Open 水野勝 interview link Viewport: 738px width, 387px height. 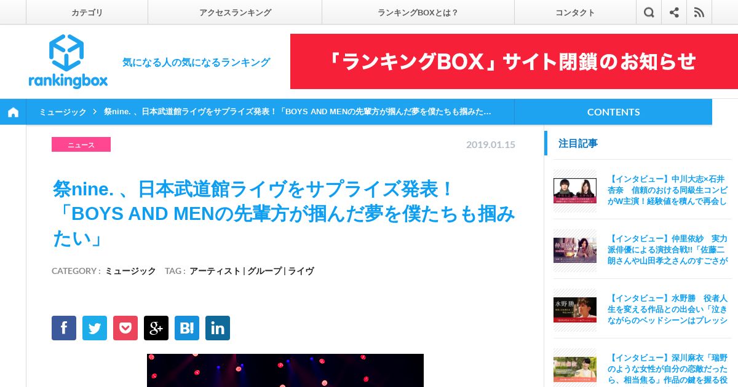(x=667, y=309)
